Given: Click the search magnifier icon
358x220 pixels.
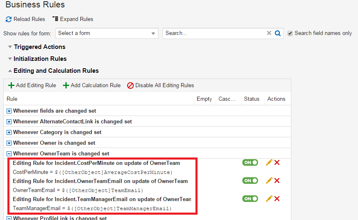Looking at the screenshot, I should coord(278,33).
